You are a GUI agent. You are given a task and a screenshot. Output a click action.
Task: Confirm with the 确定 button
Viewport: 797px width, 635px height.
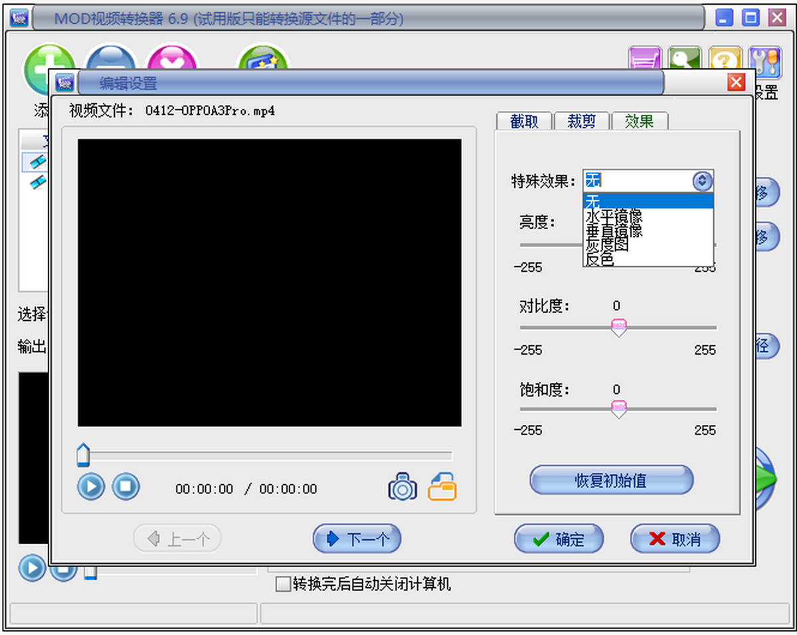coord(559,539)
